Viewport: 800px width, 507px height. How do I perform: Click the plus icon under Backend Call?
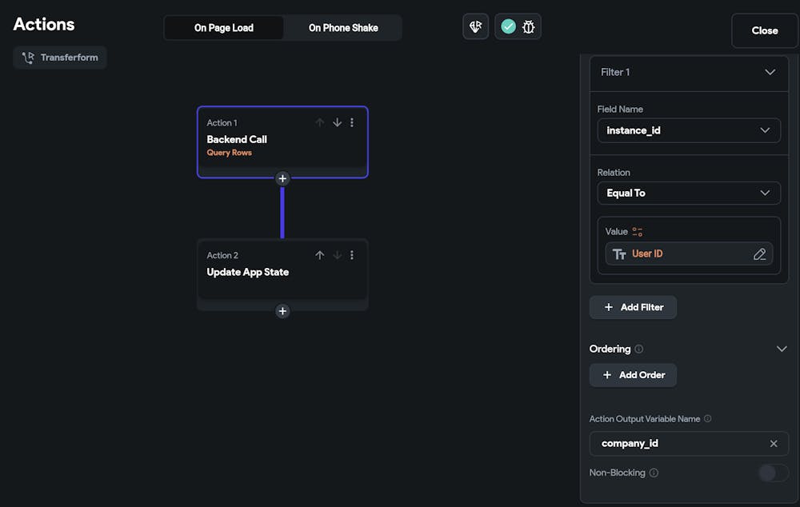pyautogui.click(x=282, y=178)
